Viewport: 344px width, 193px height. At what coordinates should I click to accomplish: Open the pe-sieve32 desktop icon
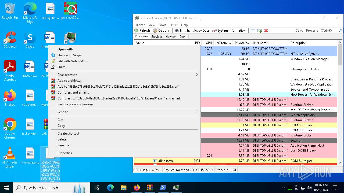pos(70,11)
